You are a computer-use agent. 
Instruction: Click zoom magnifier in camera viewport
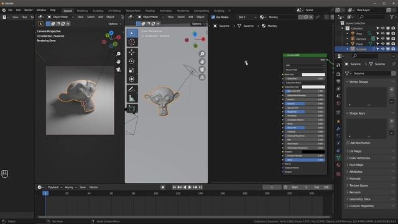118,54
